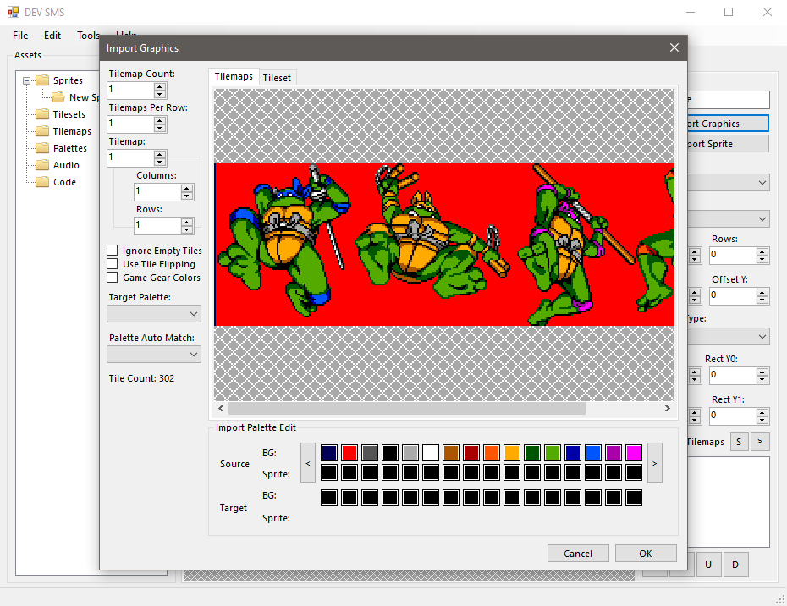Click the Offset Y input in main window

coord(733,295)
